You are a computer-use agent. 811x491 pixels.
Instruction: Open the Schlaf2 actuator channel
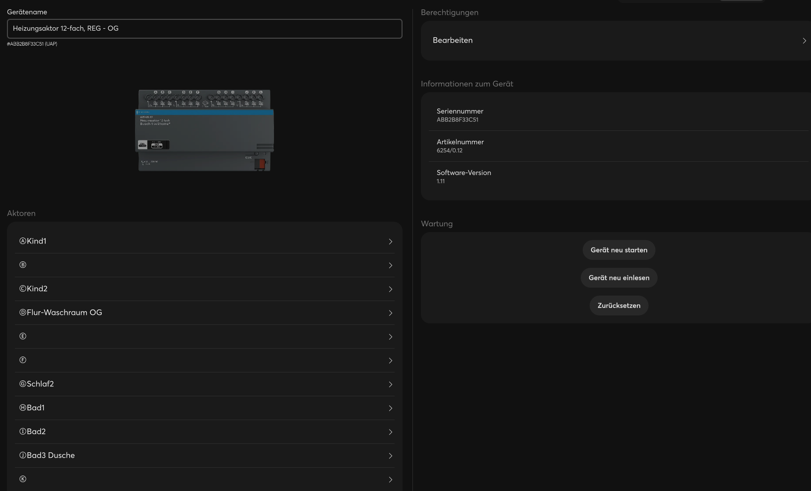coord(204,384)
